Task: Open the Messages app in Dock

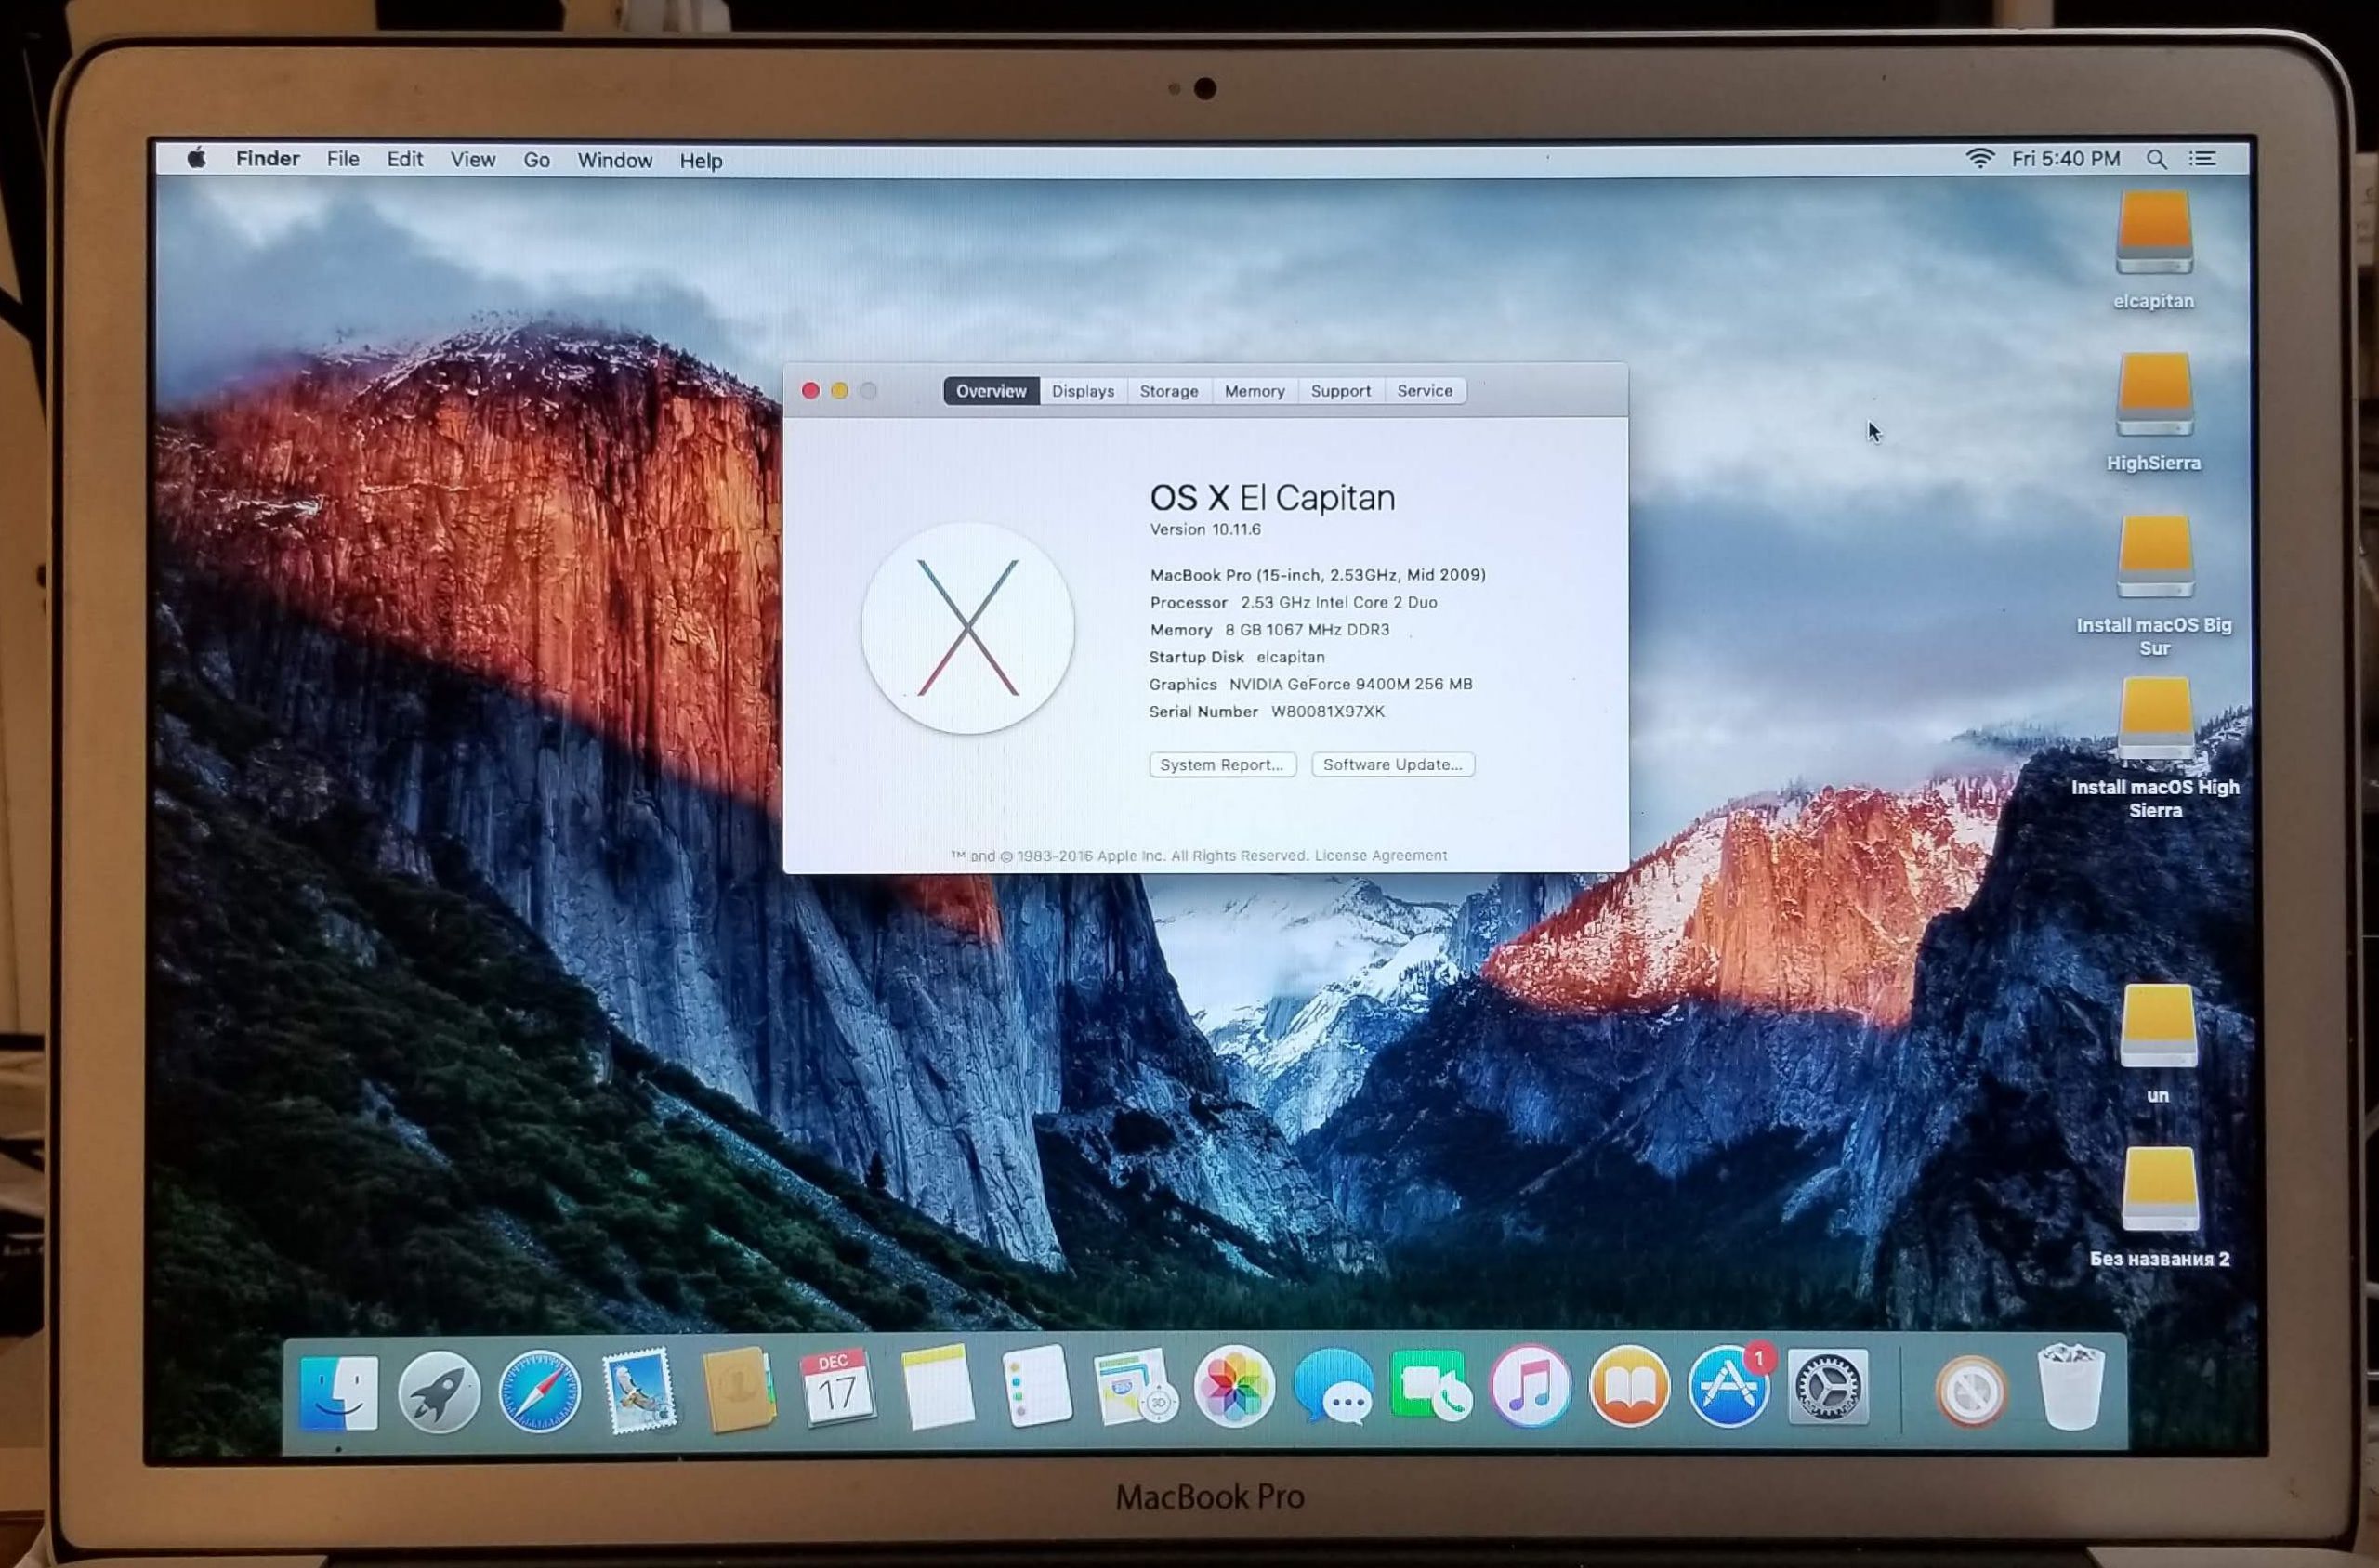Action: (x=1334, y=1387)
